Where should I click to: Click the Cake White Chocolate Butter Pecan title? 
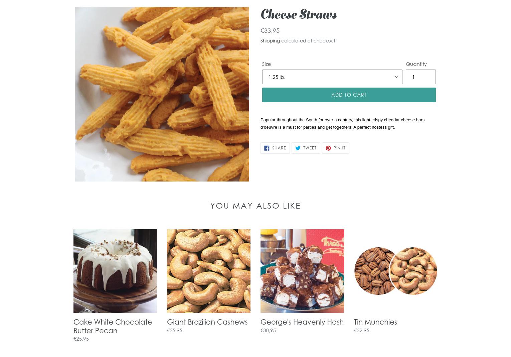pyautogui.click(x=113, y=326)
